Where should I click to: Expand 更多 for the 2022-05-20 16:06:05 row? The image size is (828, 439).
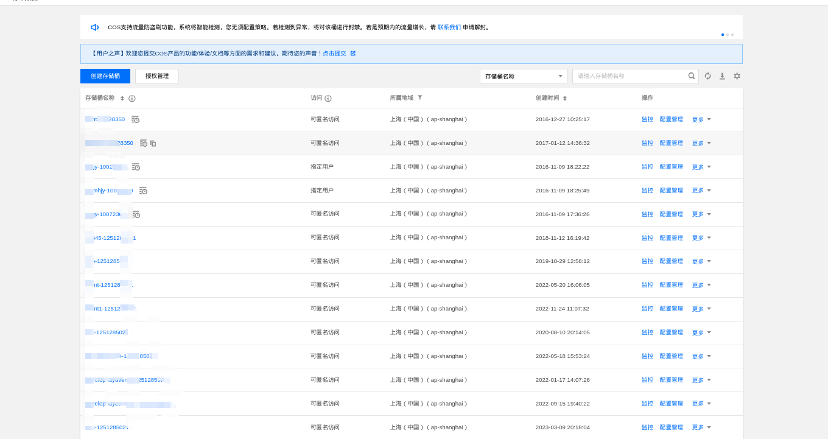point(701,285)
